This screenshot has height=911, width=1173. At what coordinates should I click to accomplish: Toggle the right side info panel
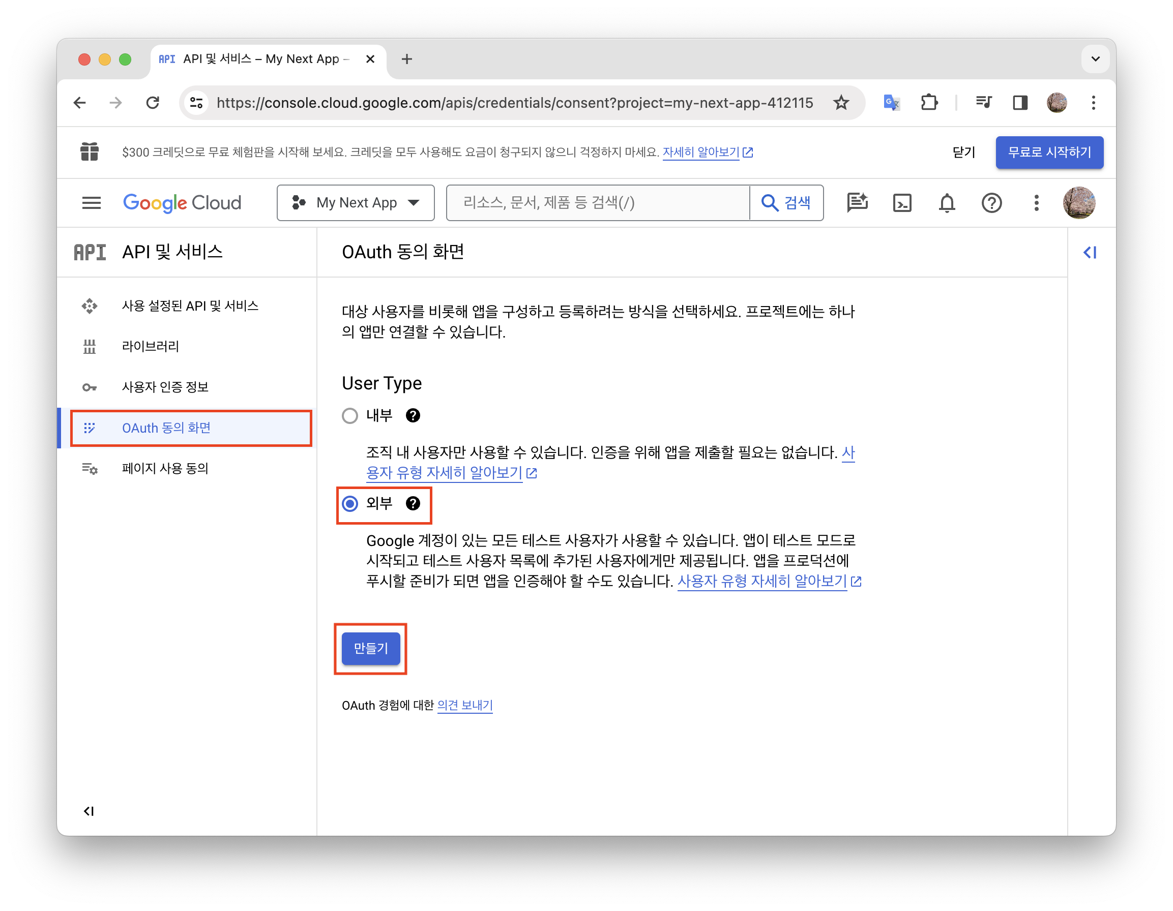click(x=1089, y=252)
